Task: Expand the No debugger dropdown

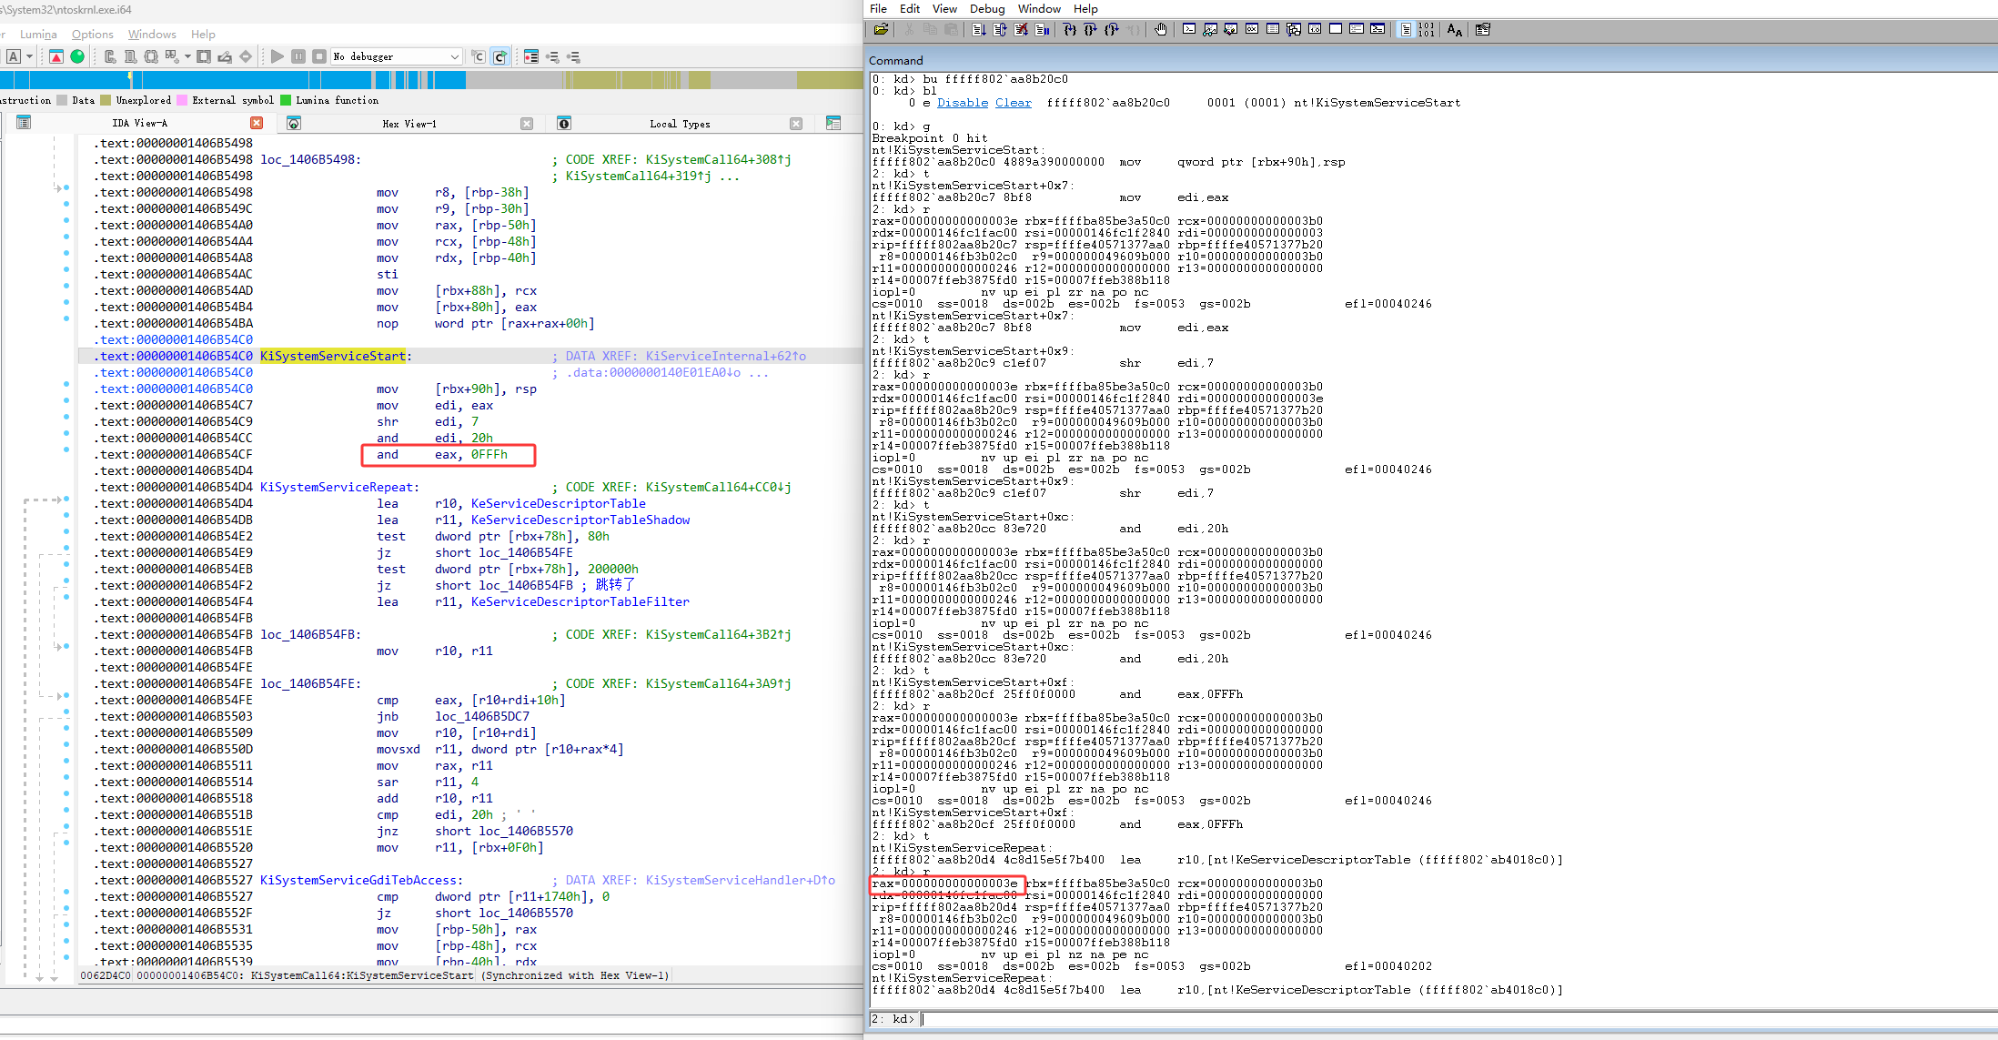Action: coord(454,56)
